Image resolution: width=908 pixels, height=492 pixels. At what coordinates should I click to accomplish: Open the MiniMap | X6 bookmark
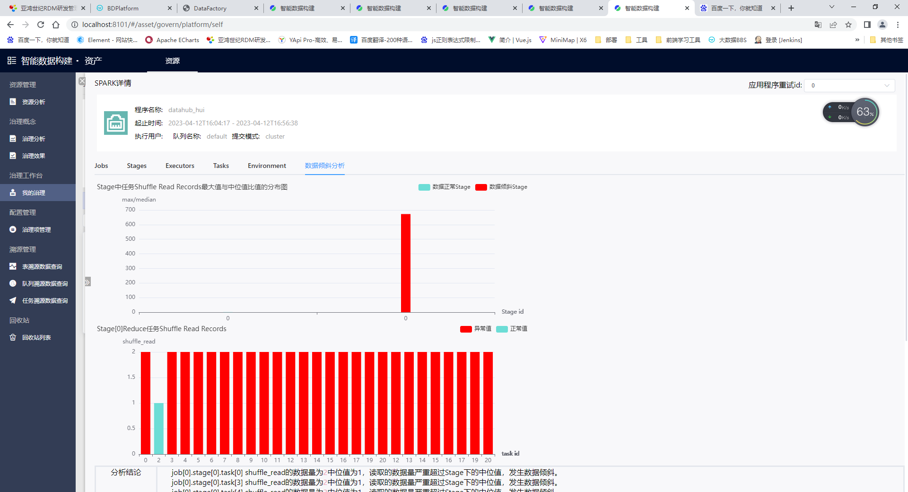point(563,40)
